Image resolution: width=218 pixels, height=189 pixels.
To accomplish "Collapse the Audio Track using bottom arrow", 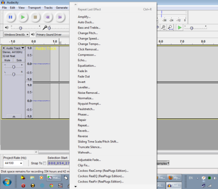I will (14, 116).
